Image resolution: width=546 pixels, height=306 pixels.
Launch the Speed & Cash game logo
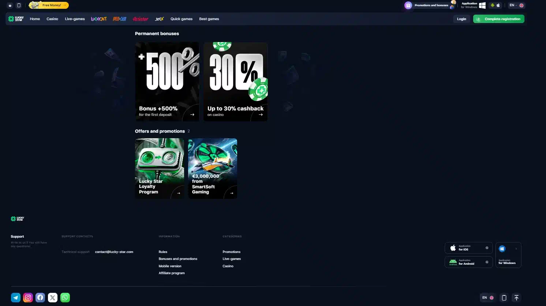point(120,19)
